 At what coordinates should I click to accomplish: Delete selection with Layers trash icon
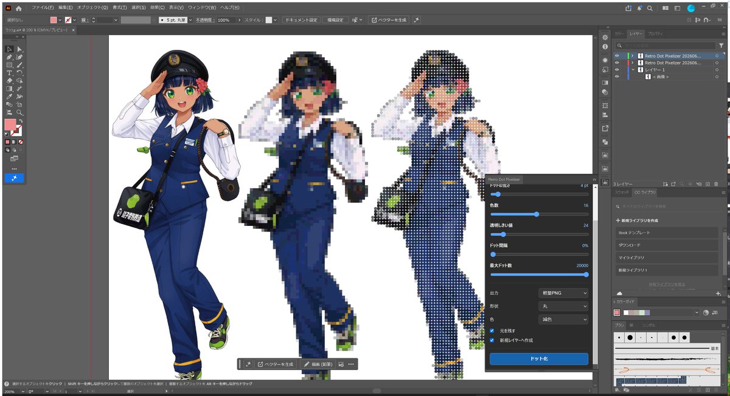(716, 183)
